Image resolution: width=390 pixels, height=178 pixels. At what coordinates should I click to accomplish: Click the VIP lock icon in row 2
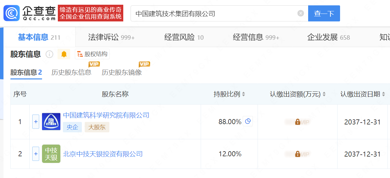click(x=297, y=154)
